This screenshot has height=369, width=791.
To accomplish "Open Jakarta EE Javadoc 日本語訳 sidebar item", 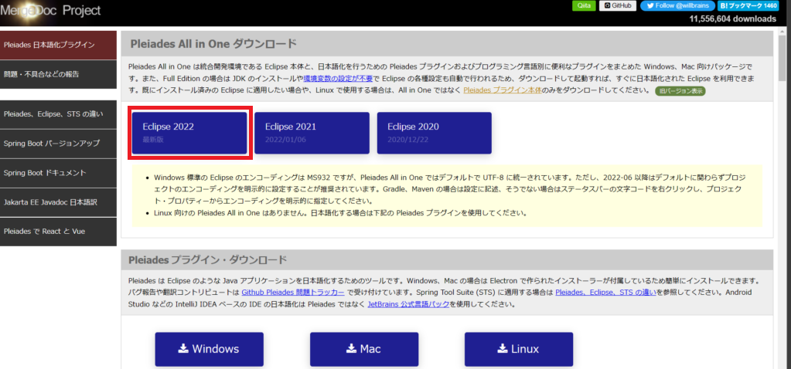I will [x=58, y=202].
